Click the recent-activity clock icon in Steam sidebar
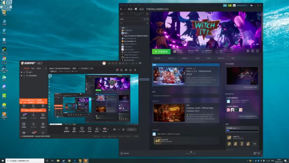Image resolution: width=289 pixels, height=163 pixels. [144, 19]
